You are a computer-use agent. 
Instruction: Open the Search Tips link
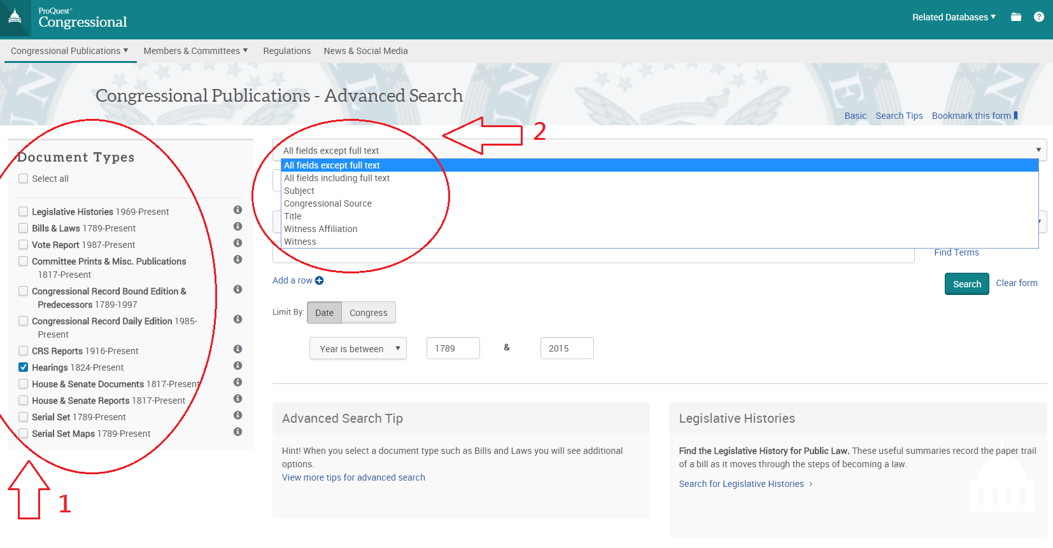pos(899,116)
